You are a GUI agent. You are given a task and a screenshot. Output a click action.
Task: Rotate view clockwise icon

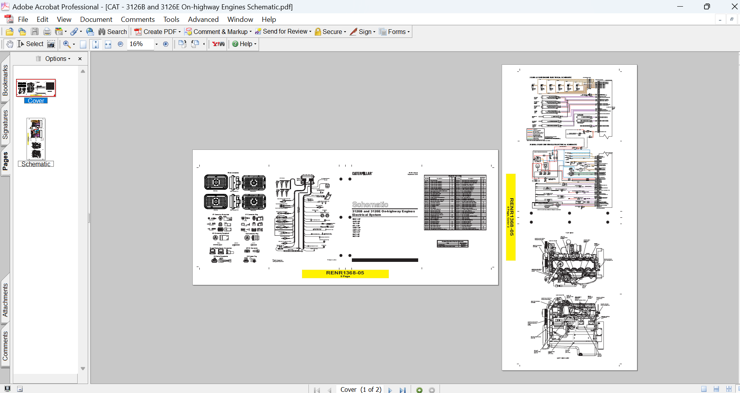point(182,44)
